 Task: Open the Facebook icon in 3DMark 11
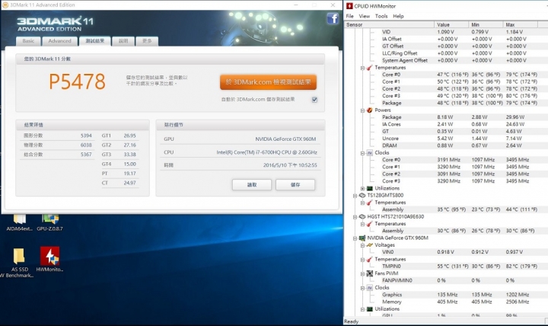click(x=333, y=18)
